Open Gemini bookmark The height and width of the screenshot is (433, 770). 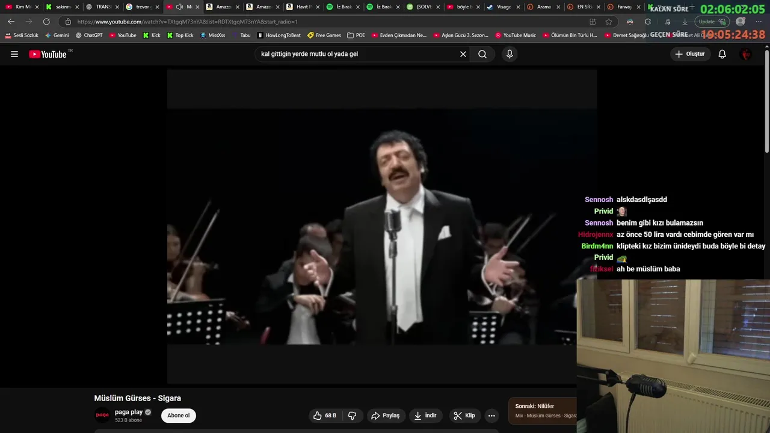(x=57, y=35)
